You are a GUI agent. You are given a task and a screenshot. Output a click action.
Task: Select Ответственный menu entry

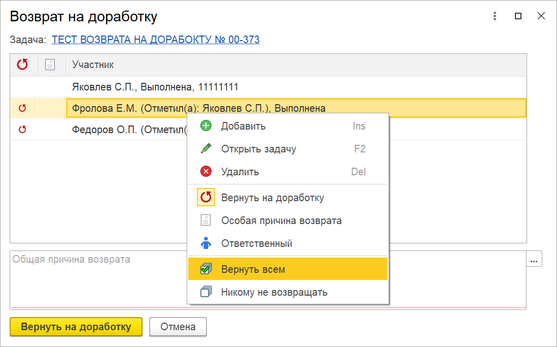tap(257, 243)
